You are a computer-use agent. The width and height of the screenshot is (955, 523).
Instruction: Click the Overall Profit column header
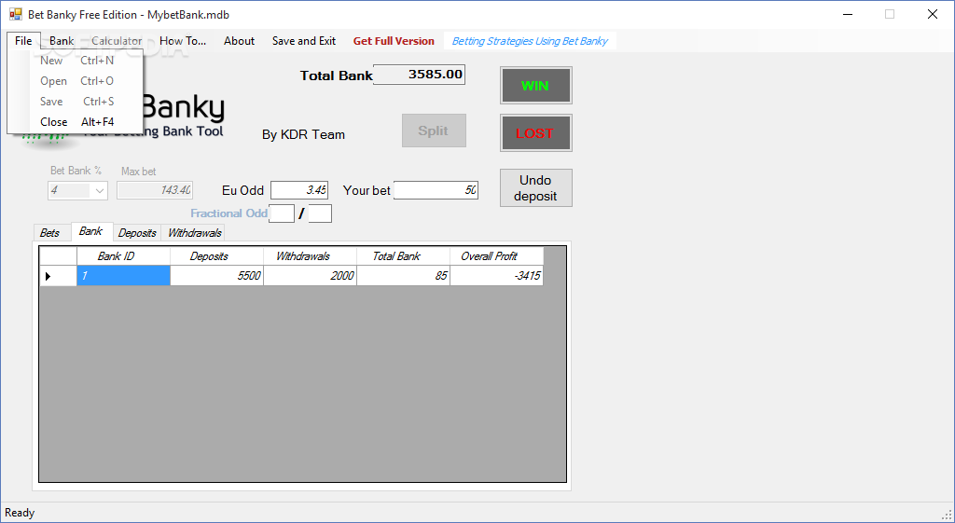[x=496, y=256]
